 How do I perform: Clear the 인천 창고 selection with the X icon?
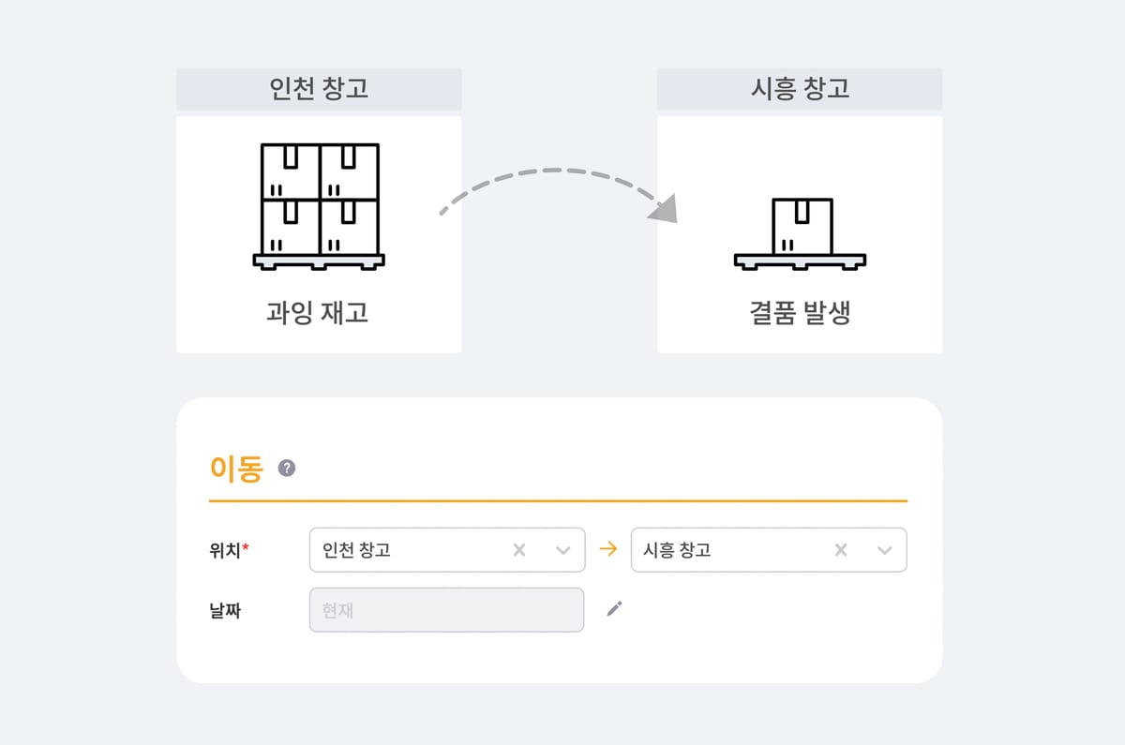coord(518,550)
